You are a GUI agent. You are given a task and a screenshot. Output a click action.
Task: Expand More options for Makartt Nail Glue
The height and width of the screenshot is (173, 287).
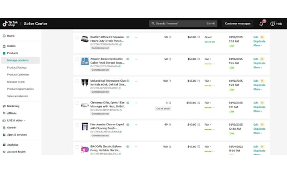[257, 89]
